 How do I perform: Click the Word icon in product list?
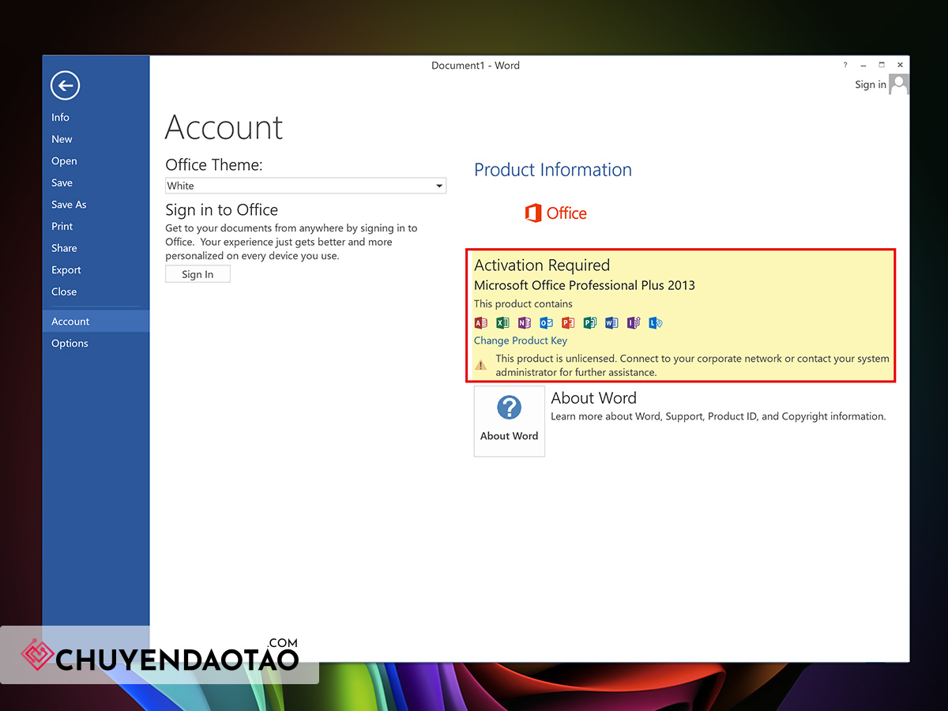(611, 322)
